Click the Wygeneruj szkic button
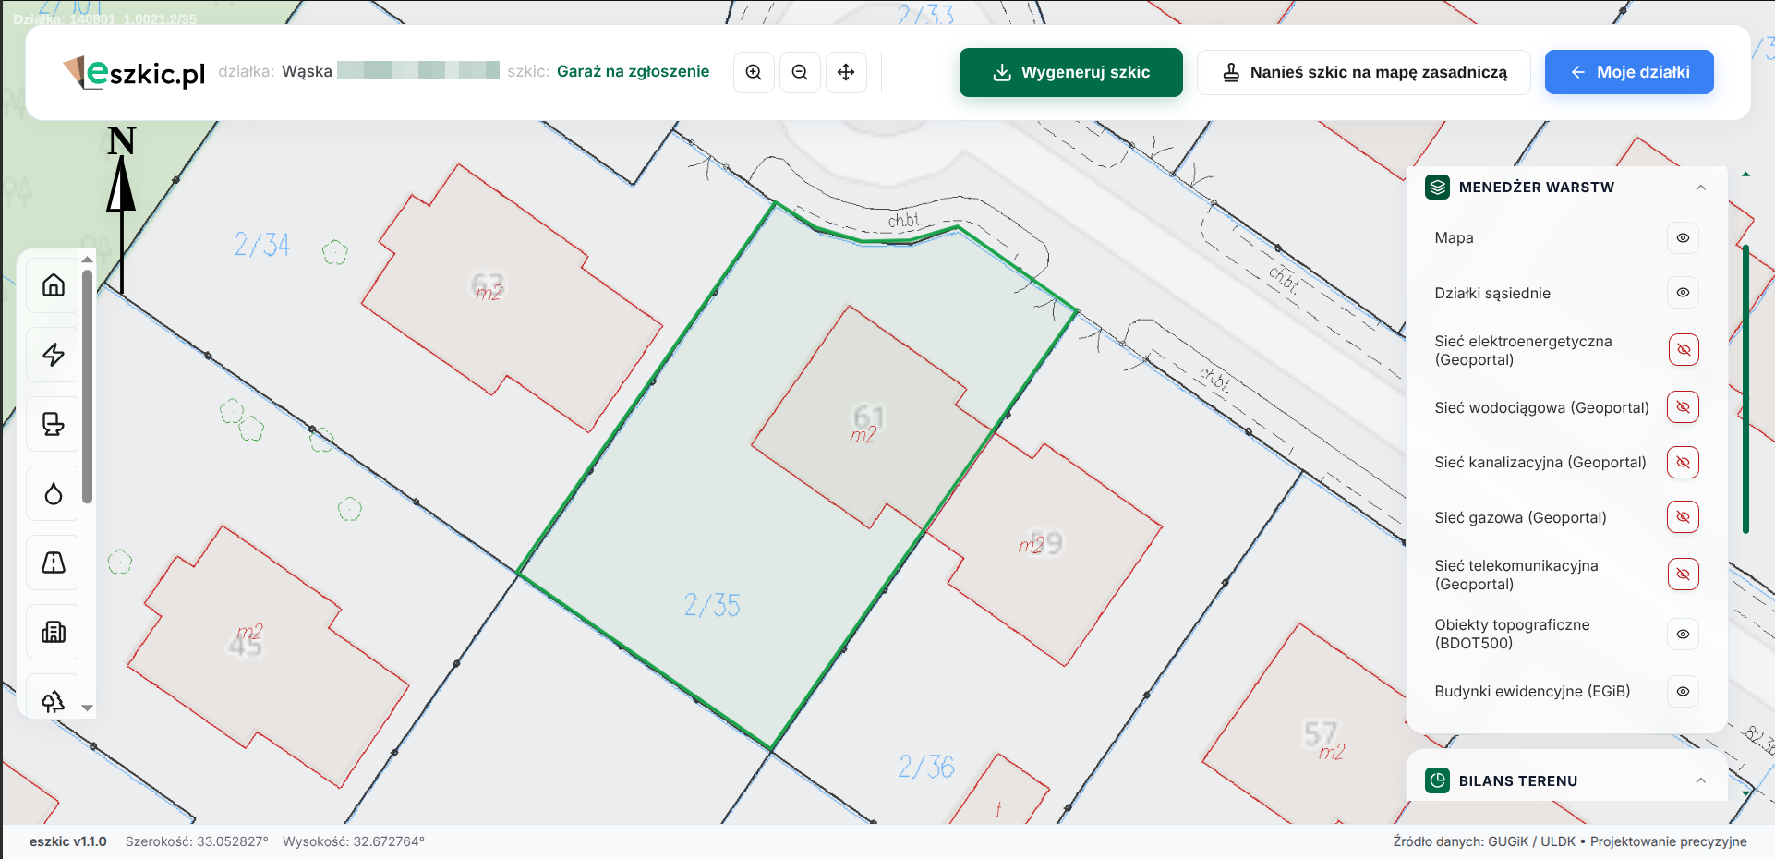Viewport: 1775px width, 859px height. click(x=1070, y=72)
